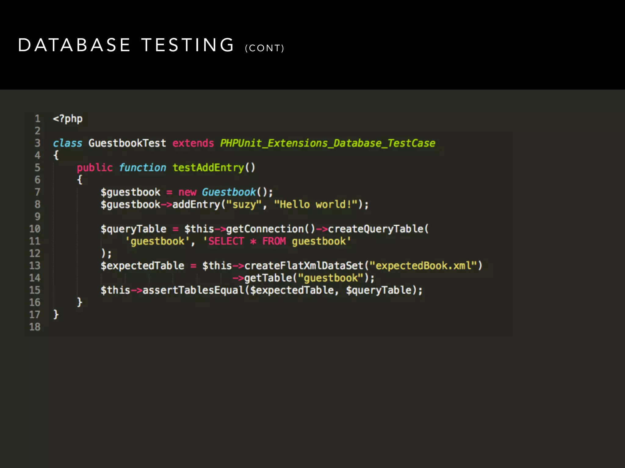
Task: Click the "Hello world!" string literal
Action: click(316, 204)
